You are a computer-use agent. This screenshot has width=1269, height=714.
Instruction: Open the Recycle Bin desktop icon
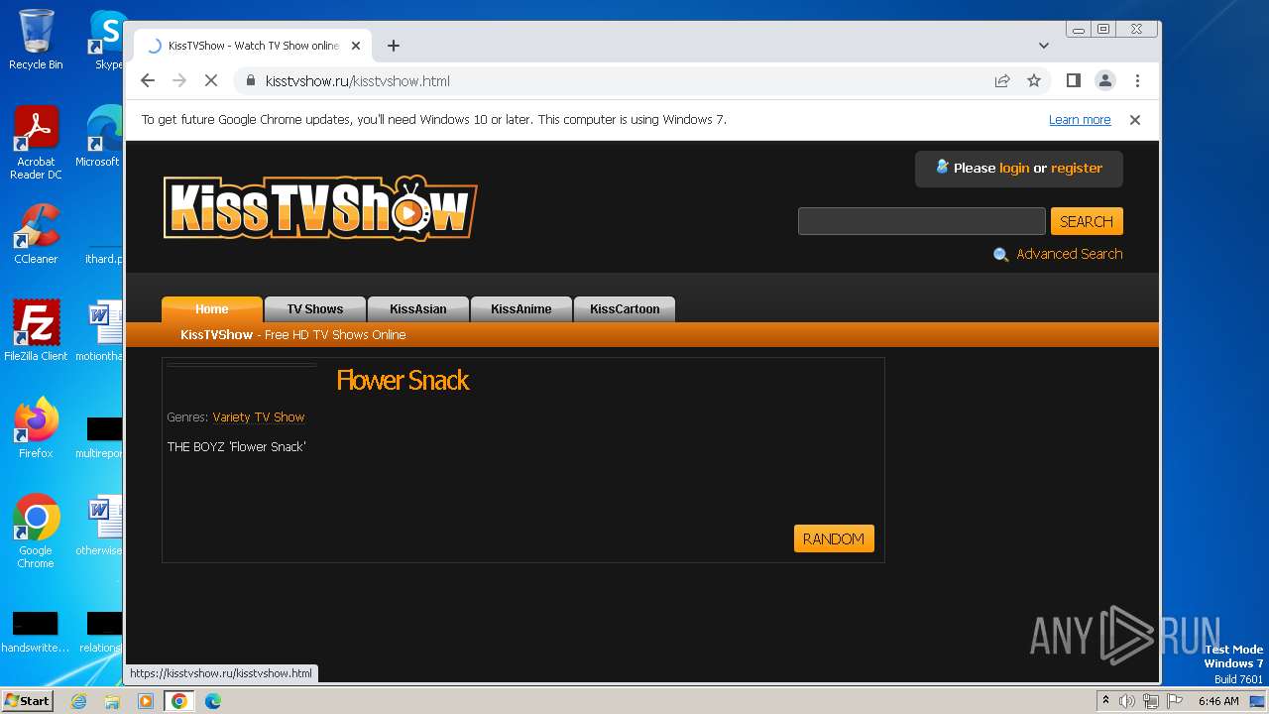click(x=36, y=40)
